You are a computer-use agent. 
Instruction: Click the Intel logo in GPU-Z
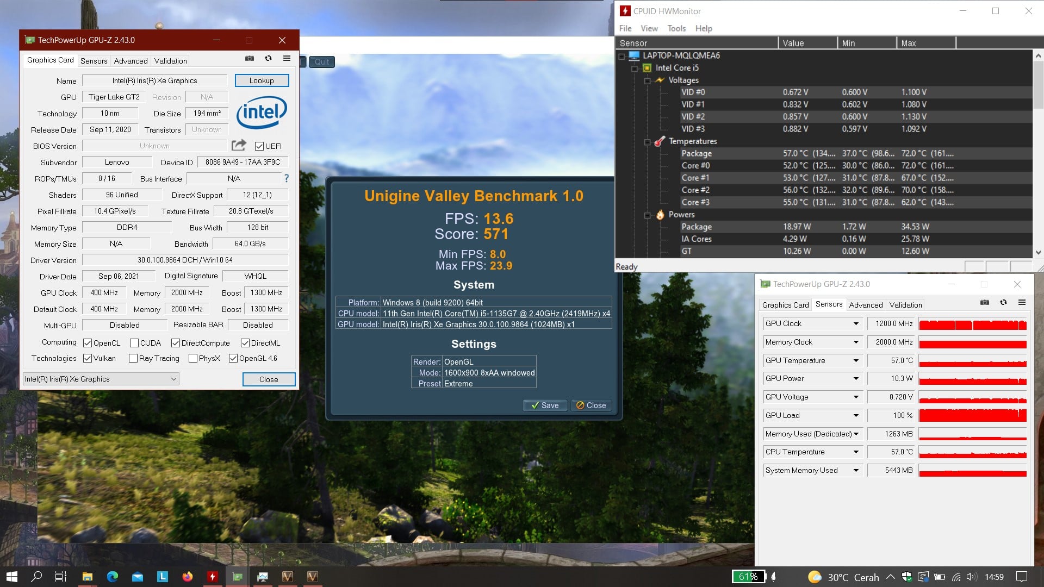pyautogui.click(x=262, y=113)
